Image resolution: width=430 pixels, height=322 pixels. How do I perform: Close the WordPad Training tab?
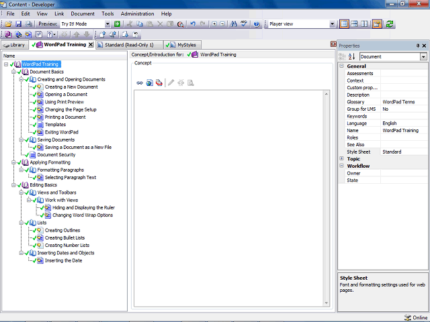pos(91,45)
